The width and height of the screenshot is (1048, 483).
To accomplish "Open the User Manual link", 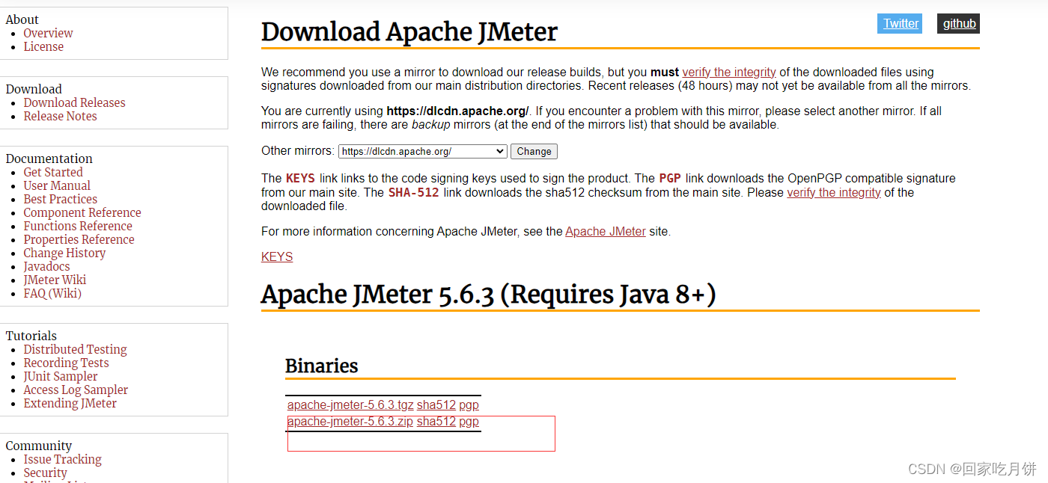I will click(x=57, y=185).
